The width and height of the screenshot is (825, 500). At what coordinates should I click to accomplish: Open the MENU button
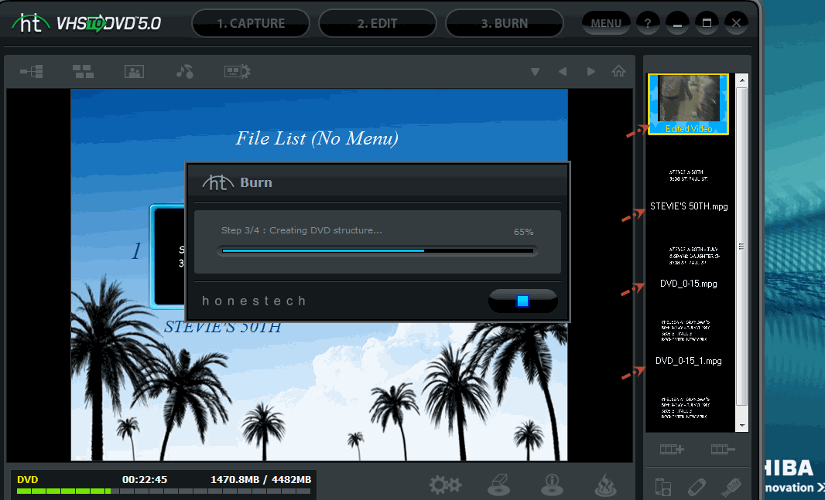(x=606, y=24)
